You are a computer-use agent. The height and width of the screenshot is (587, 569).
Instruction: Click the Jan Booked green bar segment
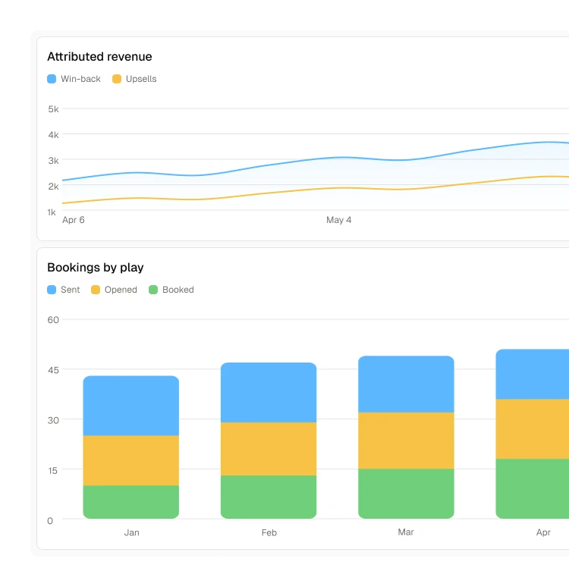[x=131, y=502]
